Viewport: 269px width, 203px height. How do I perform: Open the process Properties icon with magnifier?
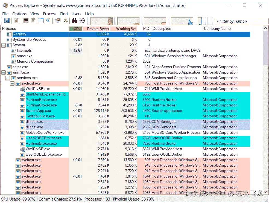pyautogui.click(x=48, y=21)
